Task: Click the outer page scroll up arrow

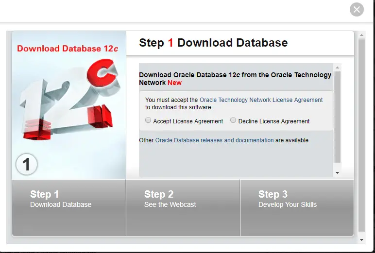Action: coord(361,35)
